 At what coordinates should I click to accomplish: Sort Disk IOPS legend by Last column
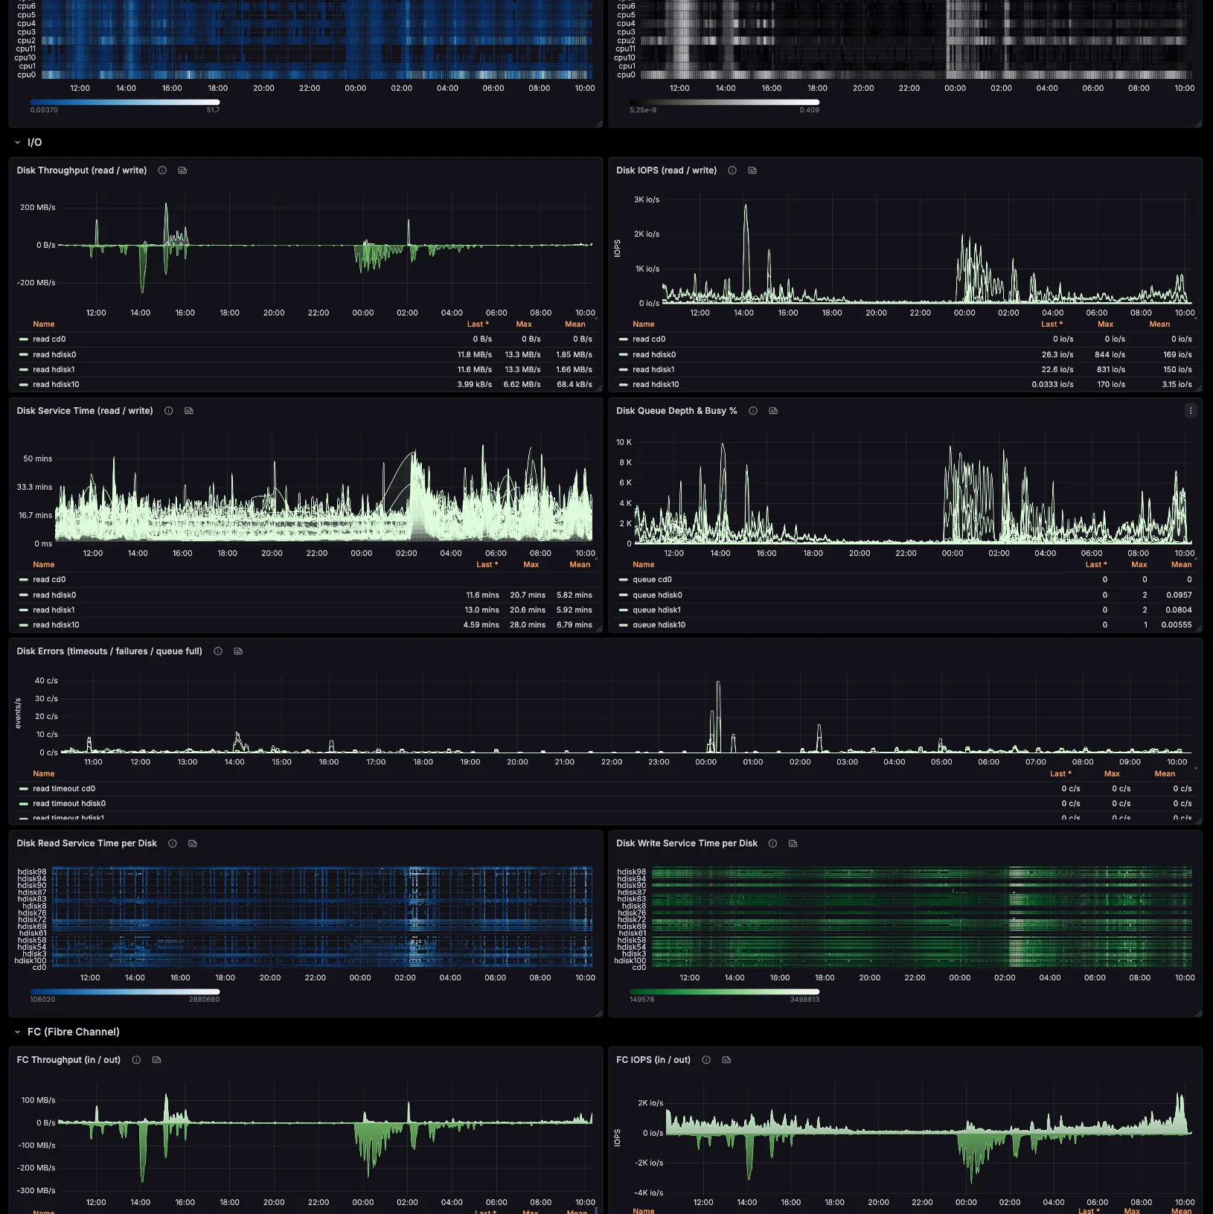(1052, 325)
